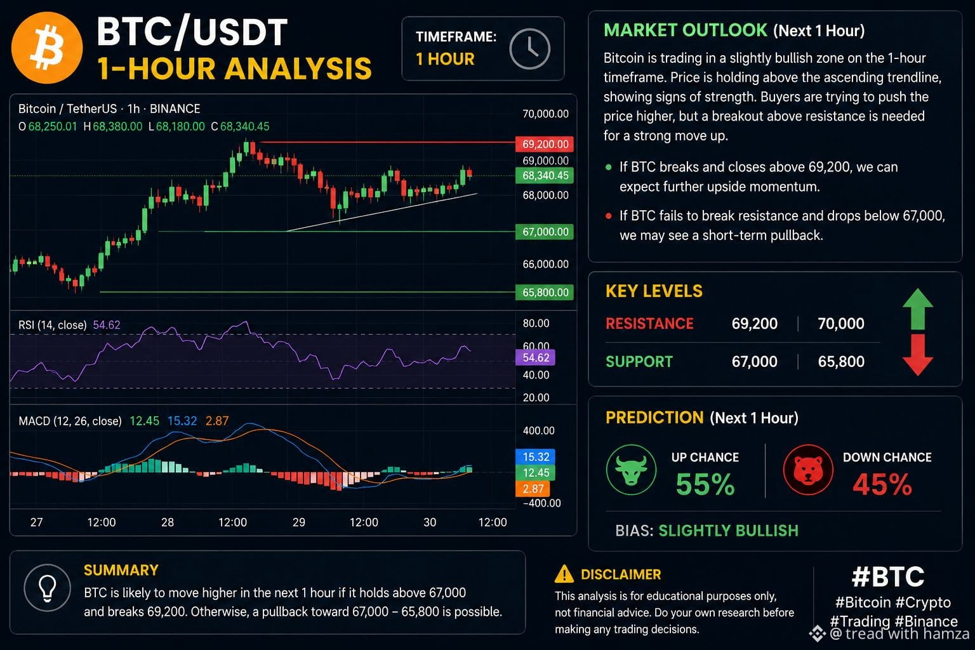Click the lightbulb icon in Summary

coord(47,587)
